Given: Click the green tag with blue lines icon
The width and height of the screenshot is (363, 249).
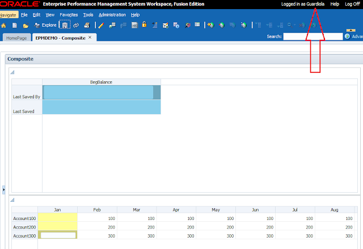Looking at the screenshot, I should tap(243, 25).
